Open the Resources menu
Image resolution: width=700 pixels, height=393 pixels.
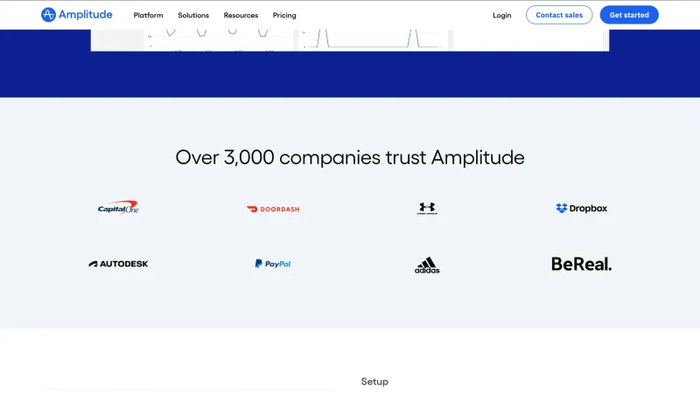241,15
